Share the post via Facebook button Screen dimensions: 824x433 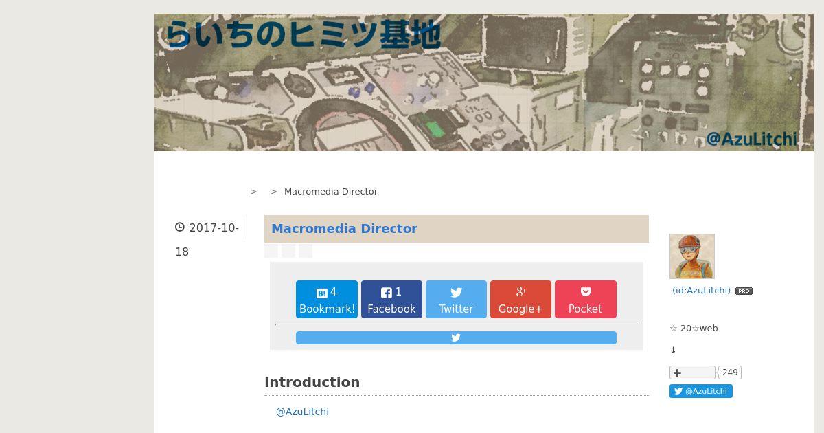pos(391,300)
